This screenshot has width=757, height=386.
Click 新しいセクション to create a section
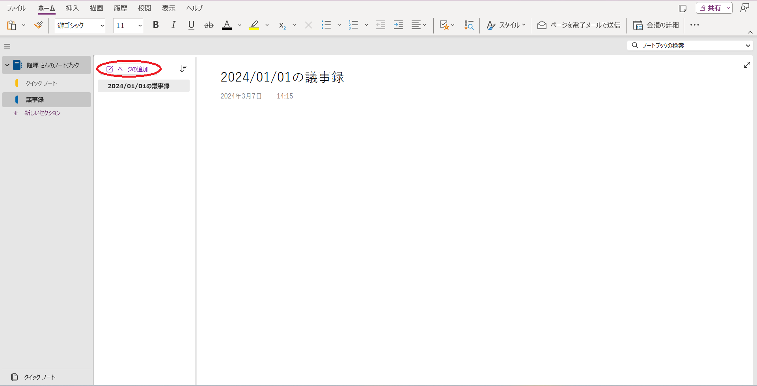(41, 113)
